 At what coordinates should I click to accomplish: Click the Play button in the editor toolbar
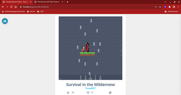(x=81, y=77)
